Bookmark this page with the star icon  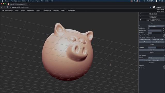(151, 7)
